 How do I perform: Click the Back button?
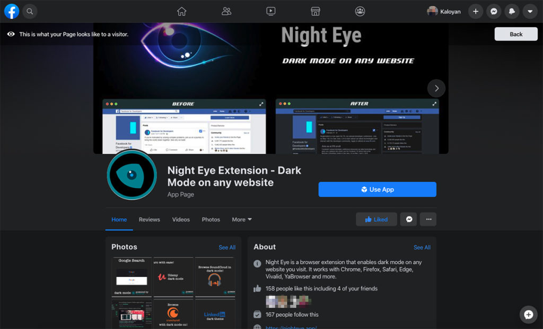pos(516,34)
